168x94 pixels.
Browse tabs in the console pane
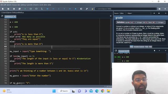click(x=116, y=51)
